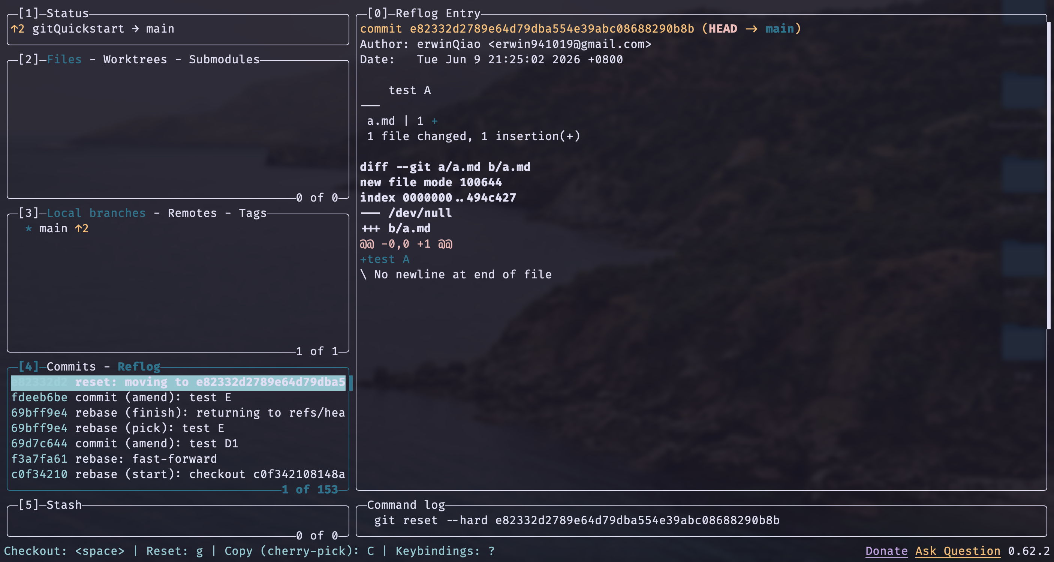
Task: Select reflog entry 69d7c644 amend test D1
Action: (178, 443)
